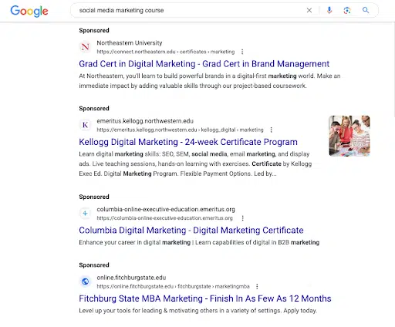The height and width of the screenshot is (327, 395).
Task: Open the three-dot menu for Northeastern ad
Action: pos(242,52)
